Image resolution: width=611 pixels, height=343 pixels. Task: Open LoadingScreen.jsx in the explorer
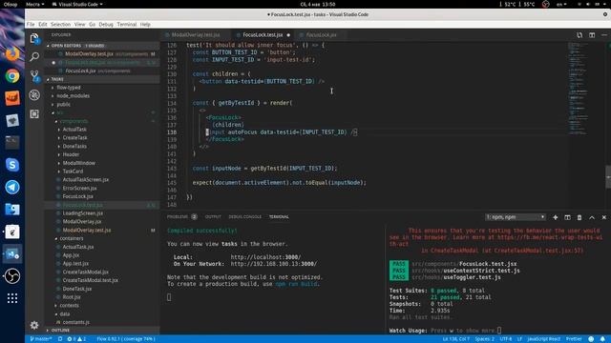coord(83,213)
